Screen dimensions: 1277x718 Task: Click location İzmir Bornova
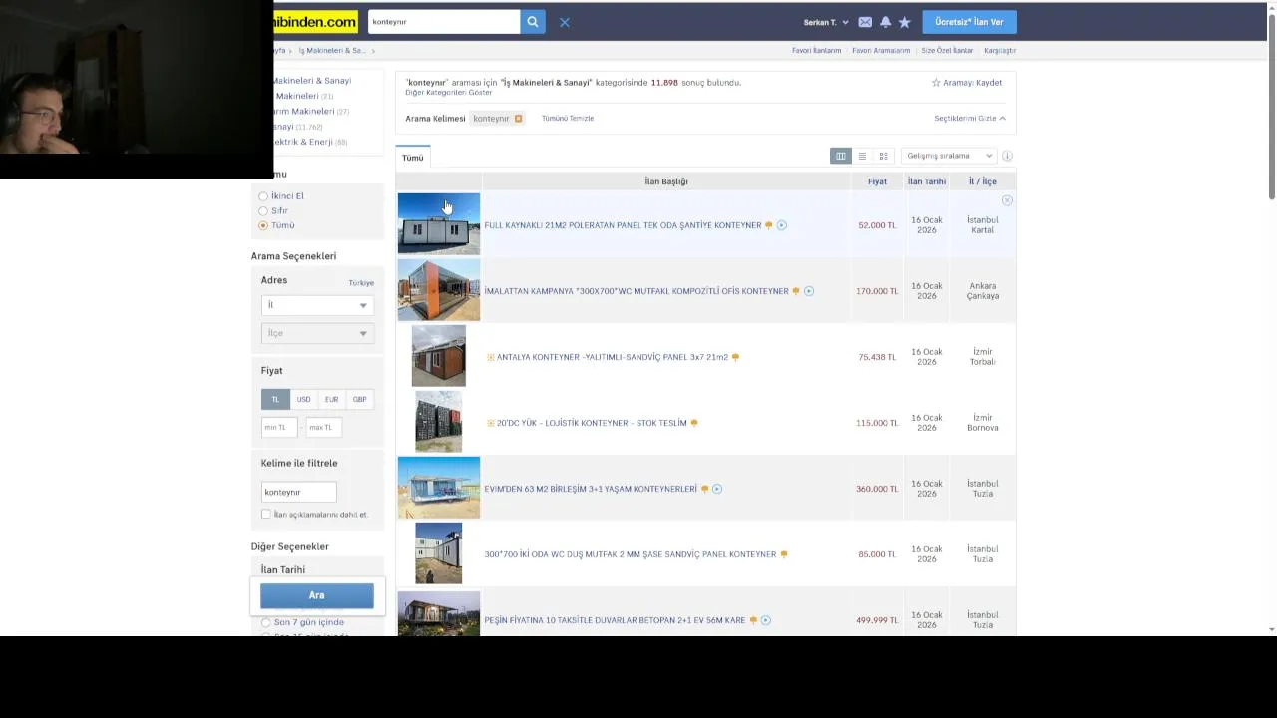click(x=983, y=423)
